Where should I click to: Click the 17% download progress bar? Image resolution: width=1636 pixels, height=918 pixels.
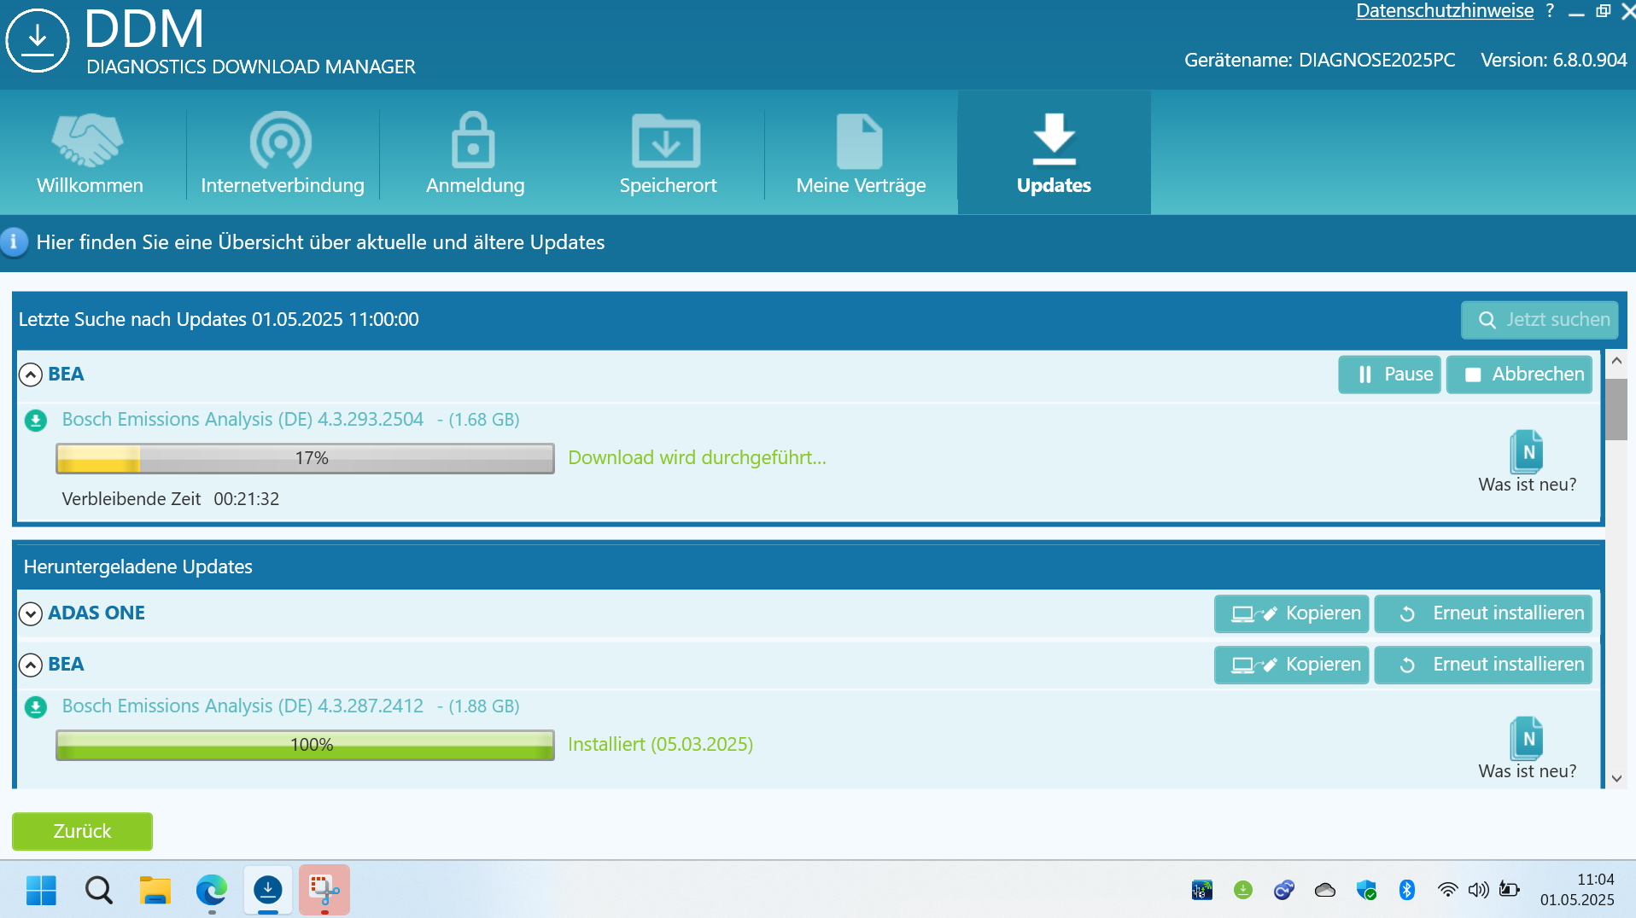pyautogui.click(x=305, y=458)
